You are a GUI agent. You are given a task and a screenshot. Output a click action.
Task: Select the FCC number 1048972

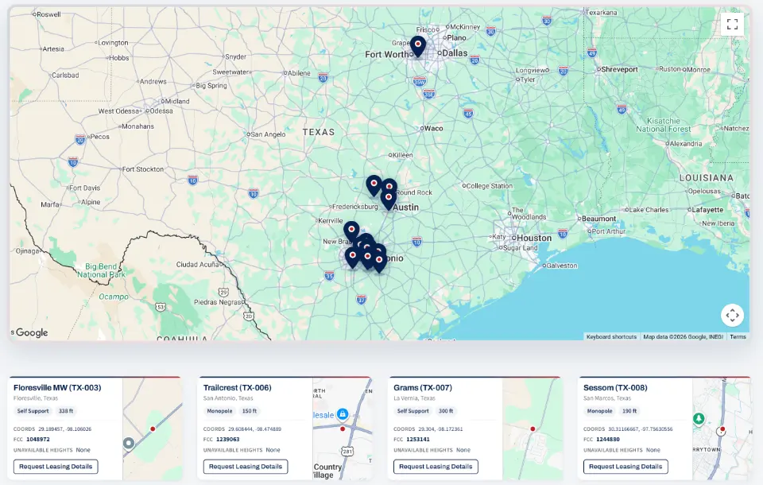38,439
